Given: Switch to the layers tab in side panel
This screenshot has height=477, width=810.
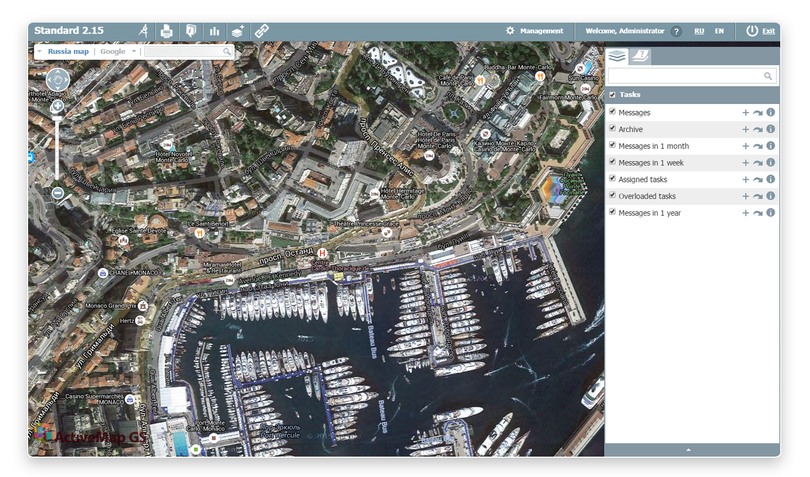Looking at the screenshot, I should pyautogui.click(x=617, y=56).
